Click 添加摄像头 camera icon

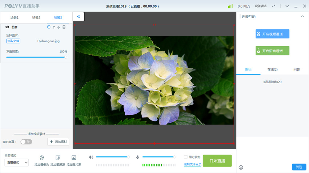(42, 158)
